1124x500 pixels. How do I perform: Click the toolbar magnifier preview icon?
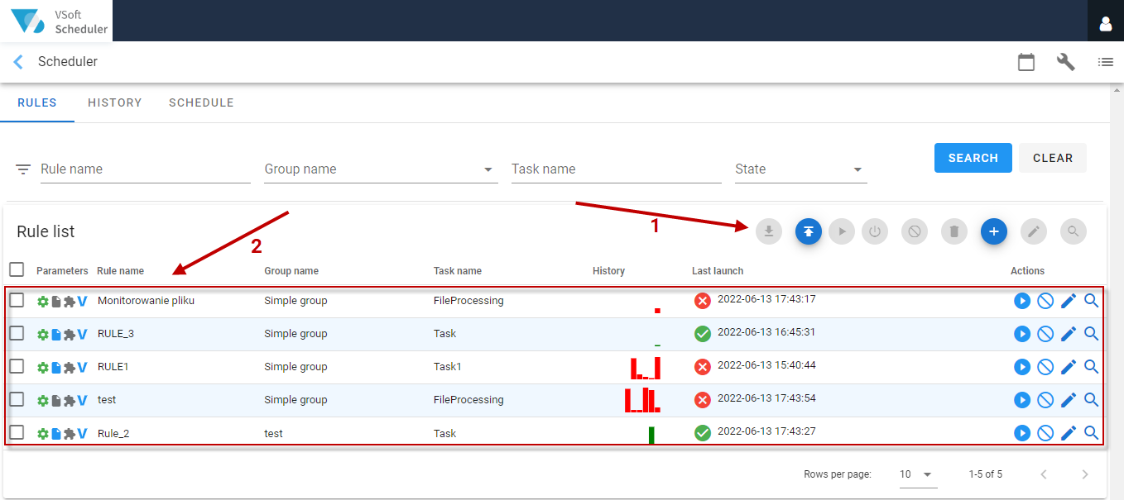[x=1074, y=231]
